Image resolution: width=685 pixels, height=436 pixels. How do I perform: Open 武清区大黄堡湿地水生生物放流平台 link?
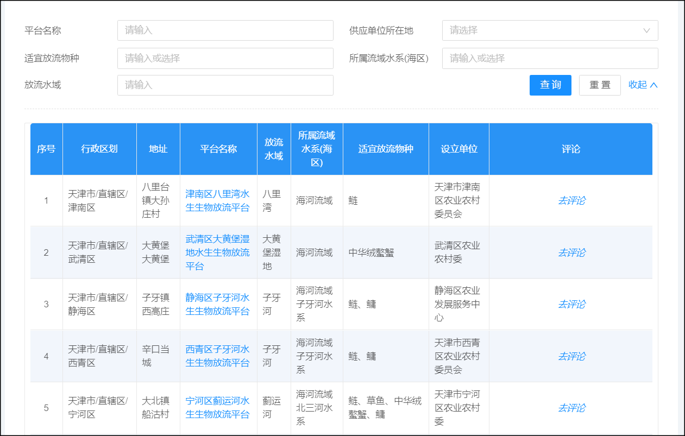pos(218,252)
